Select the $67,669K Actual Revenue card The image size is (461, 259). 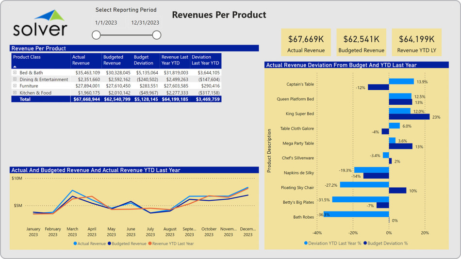tap(305, 43)
